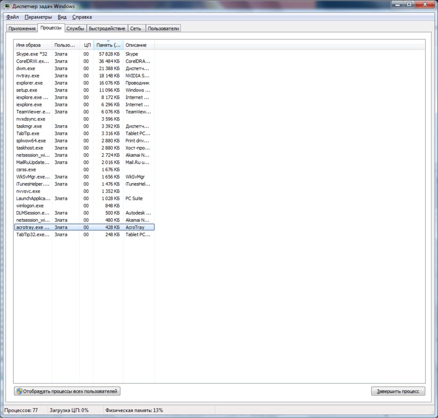The image size is (438, 418).
Task: Click the Загрузка ЦП: 0% status entry
Action: (69, 410)
